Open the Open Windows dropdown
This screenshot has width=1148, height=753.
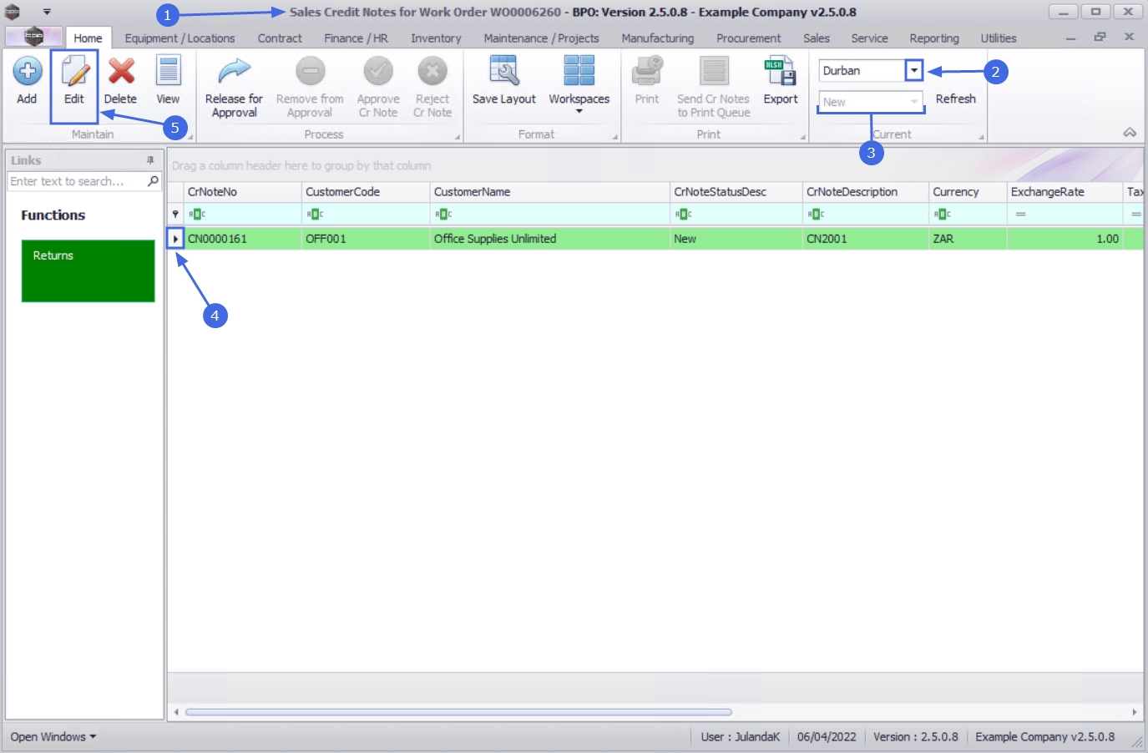point(53,737)
